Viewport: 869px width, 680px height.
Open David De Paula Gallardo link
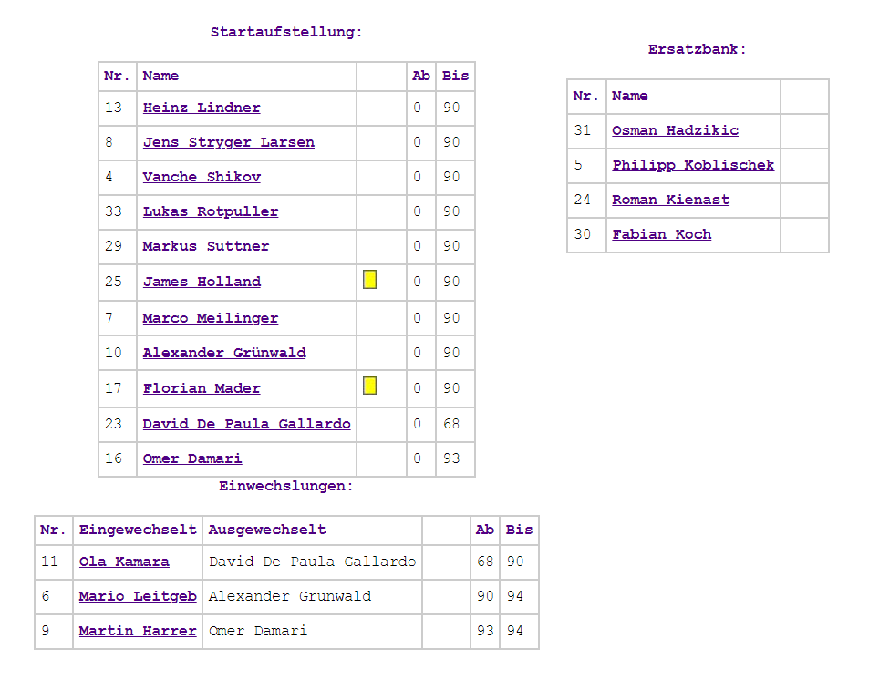(246, 424)
